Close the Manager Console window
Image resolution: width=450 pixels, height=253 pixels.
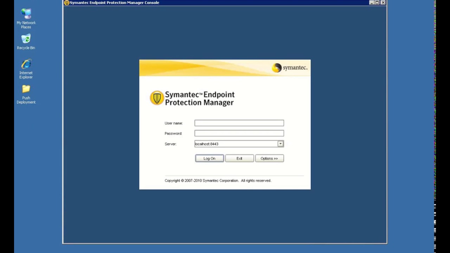coord(383,2)
